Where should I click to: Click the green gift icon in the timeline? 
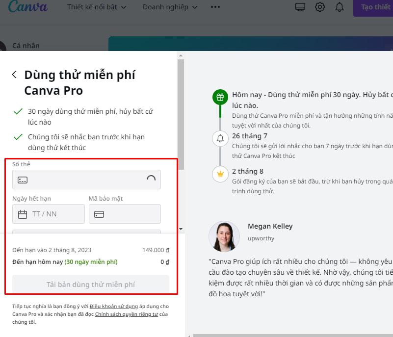tap(220, 96)
